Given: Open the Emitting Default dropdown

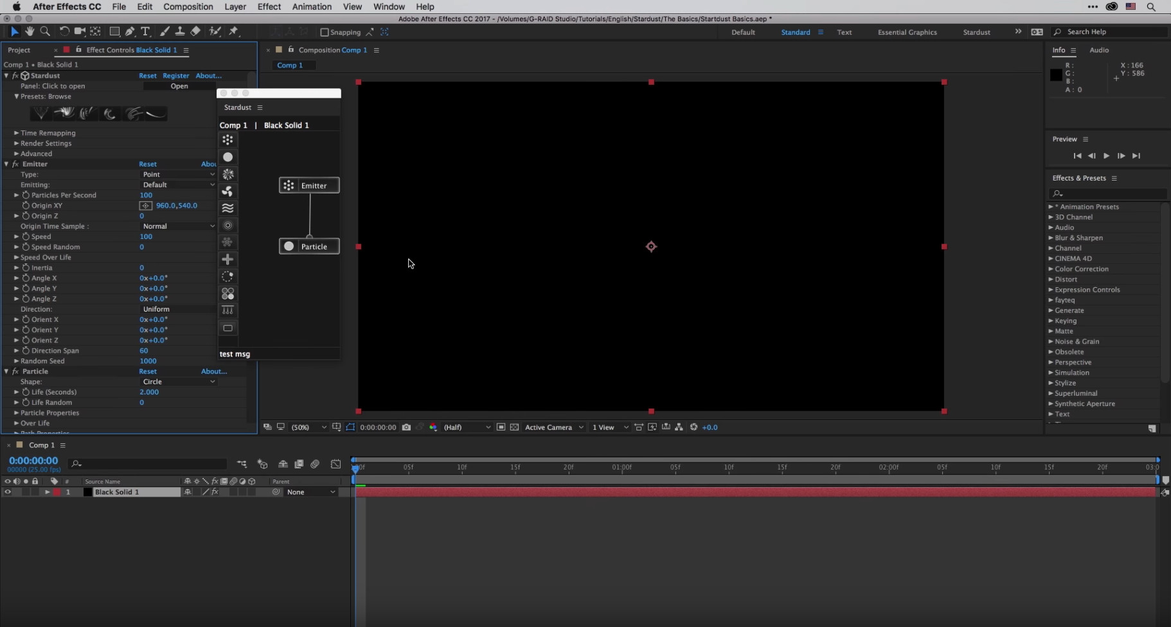Looking at the screenshot, I should coord(178,185).
